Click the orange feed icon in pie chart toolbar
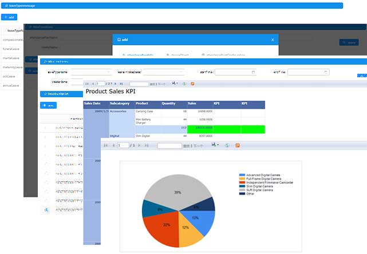 (x=238, y=145)
